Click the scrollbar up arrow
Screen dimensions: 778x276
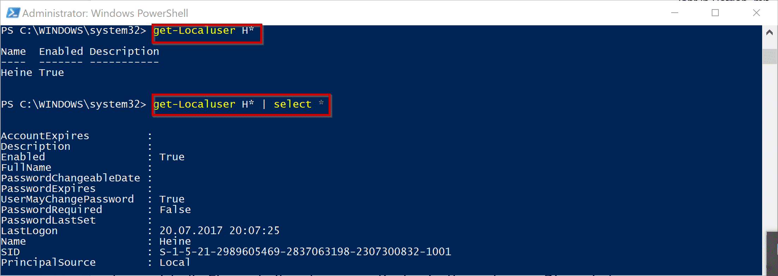pos(770,33)
